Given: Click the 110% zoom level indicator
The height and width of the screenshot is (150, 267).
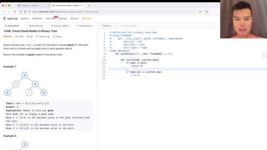Looking at the screenshot, I should point(200,12).
